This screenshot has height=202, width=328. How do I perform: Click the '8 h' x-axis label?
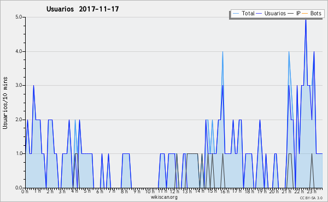124,191
